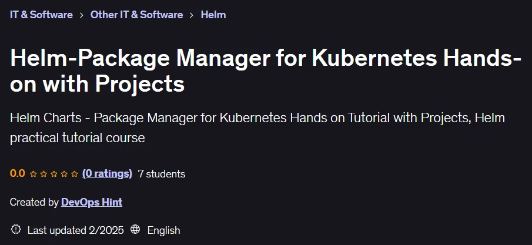532x245 pixels.
Task: Click the English language label
Action: 163,230
